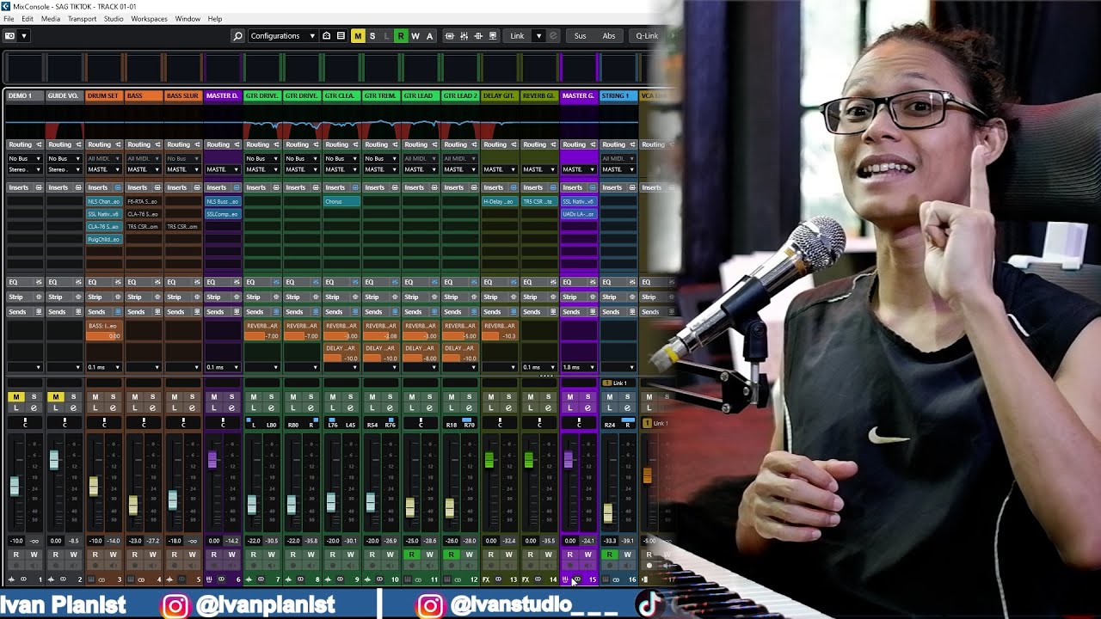Toggle global Mute state M in toolbar
Screen dimensions: 1101x619
(358, 36)
